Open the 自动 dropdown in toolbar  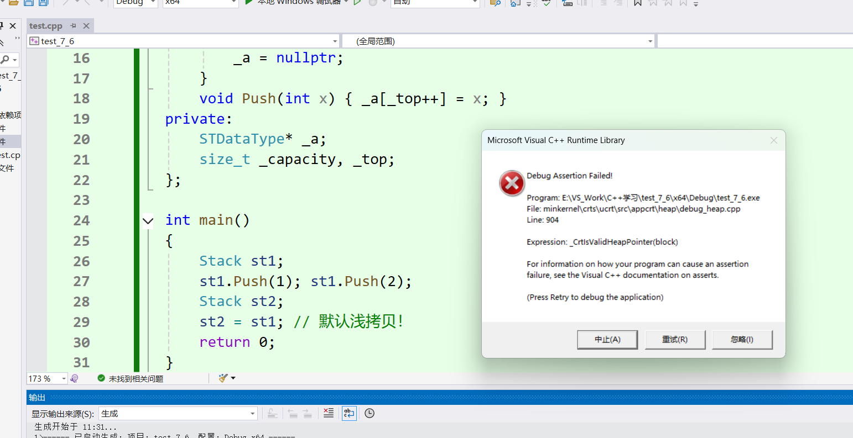(435, 3)
